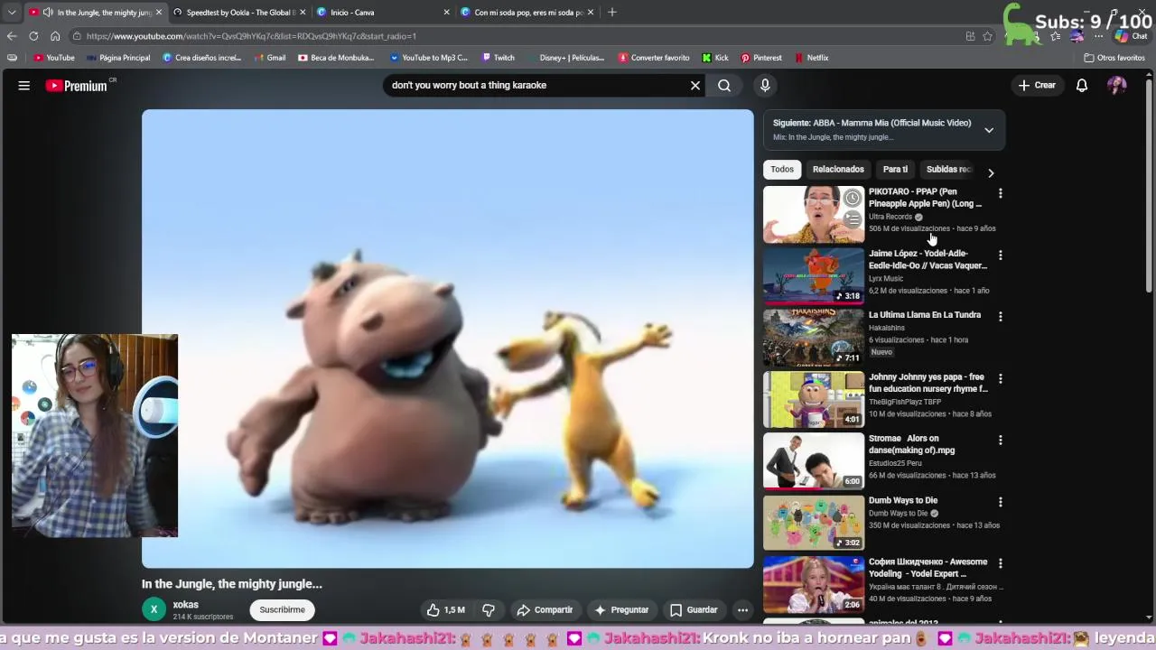1156x650 pixels.
Task: Add PPAP video to watch later clock icon
Action: (x=853, y=198)
